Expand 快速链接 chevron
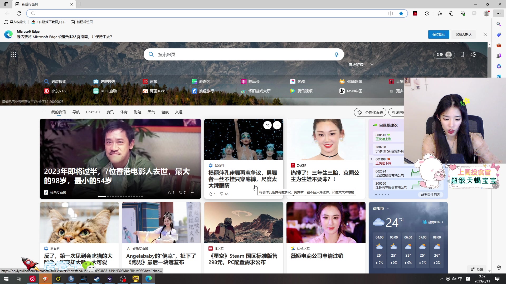The height and width of the screenshot is (284, 506). [372, 64]
